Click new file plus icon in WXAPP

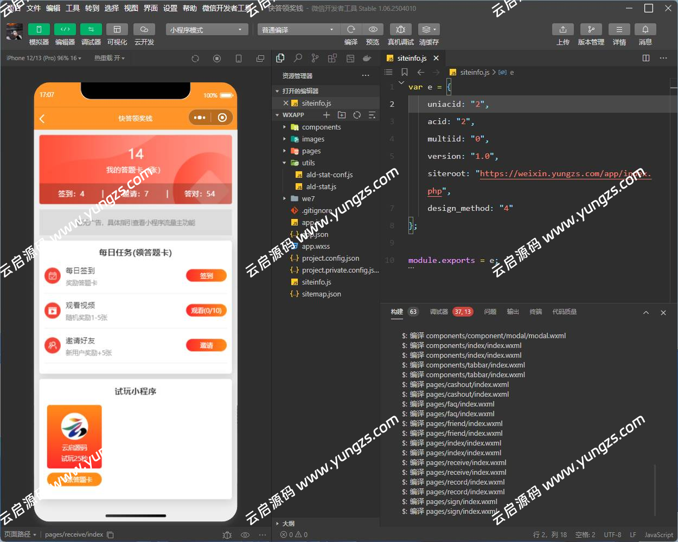pyautogui.click(x=327, y=115)
